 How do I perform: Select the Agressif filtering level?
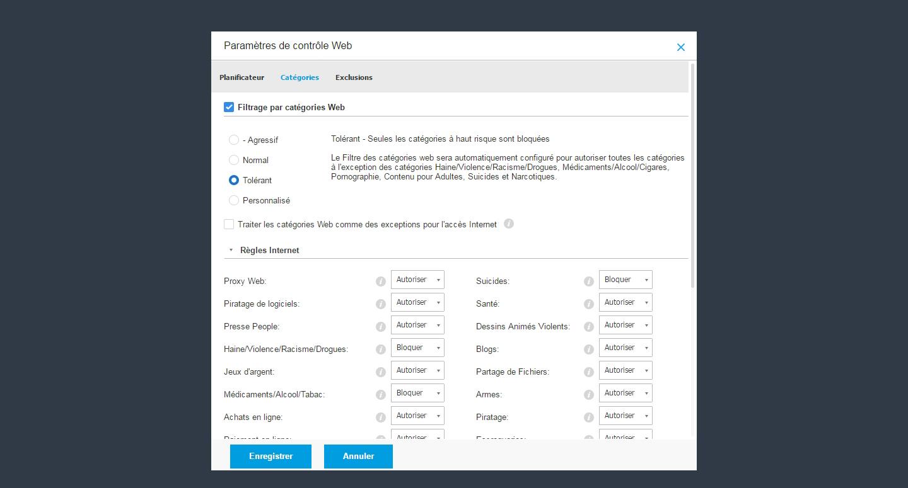click(234, 140)
